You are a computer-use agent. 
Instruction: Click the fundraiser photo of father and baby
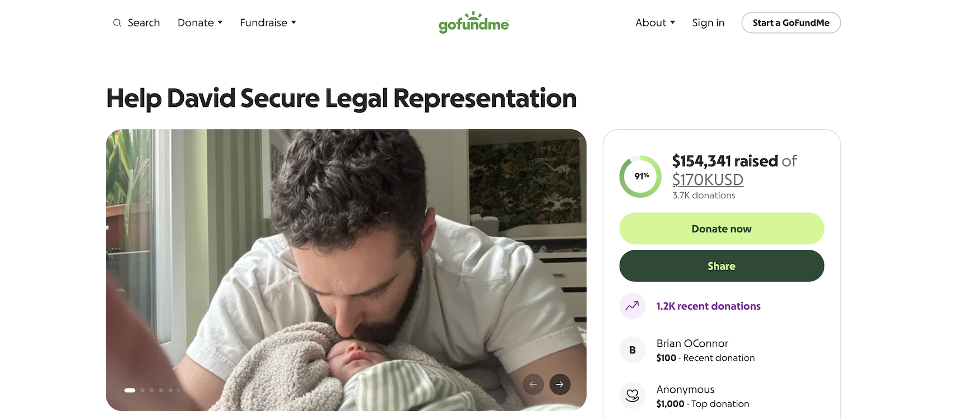pos(346,252)
